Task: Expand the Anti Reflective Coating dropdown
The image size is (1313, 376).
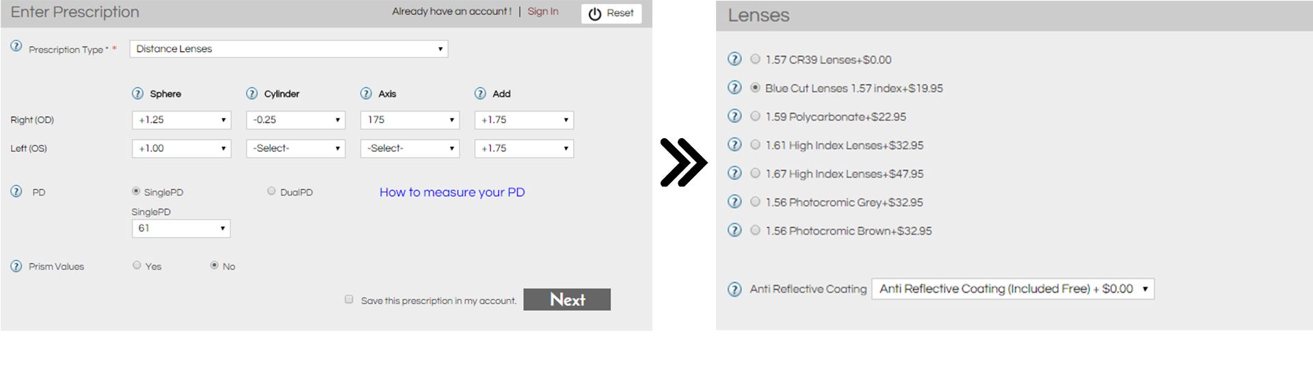Action: click(x=1013, y=289)
